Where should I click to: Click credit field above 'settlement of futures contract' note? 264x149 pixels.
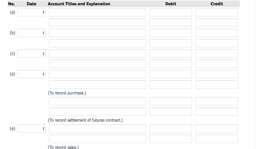pos(217,112)
